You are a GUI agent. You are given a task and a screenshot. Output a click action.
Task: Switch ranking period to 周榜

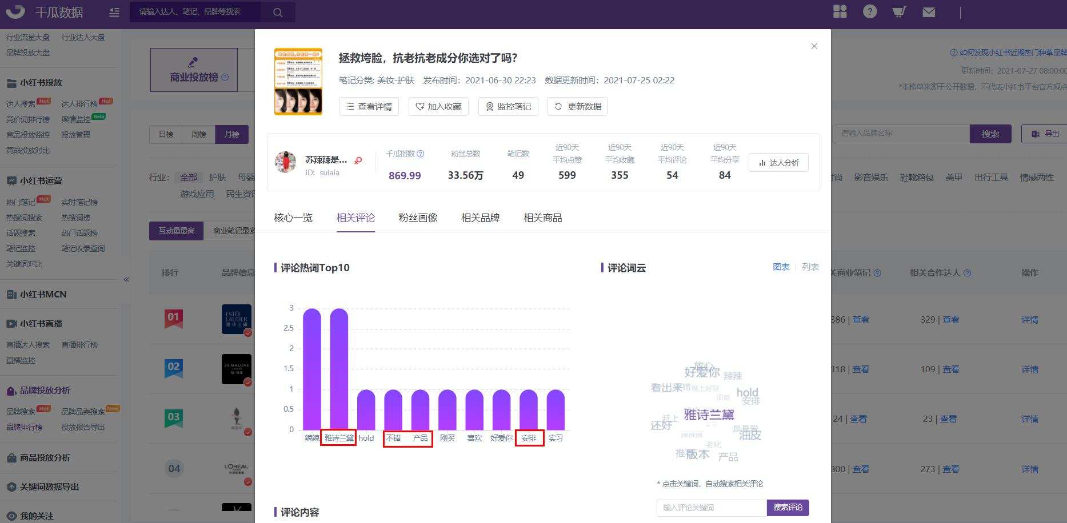point(198,134)
